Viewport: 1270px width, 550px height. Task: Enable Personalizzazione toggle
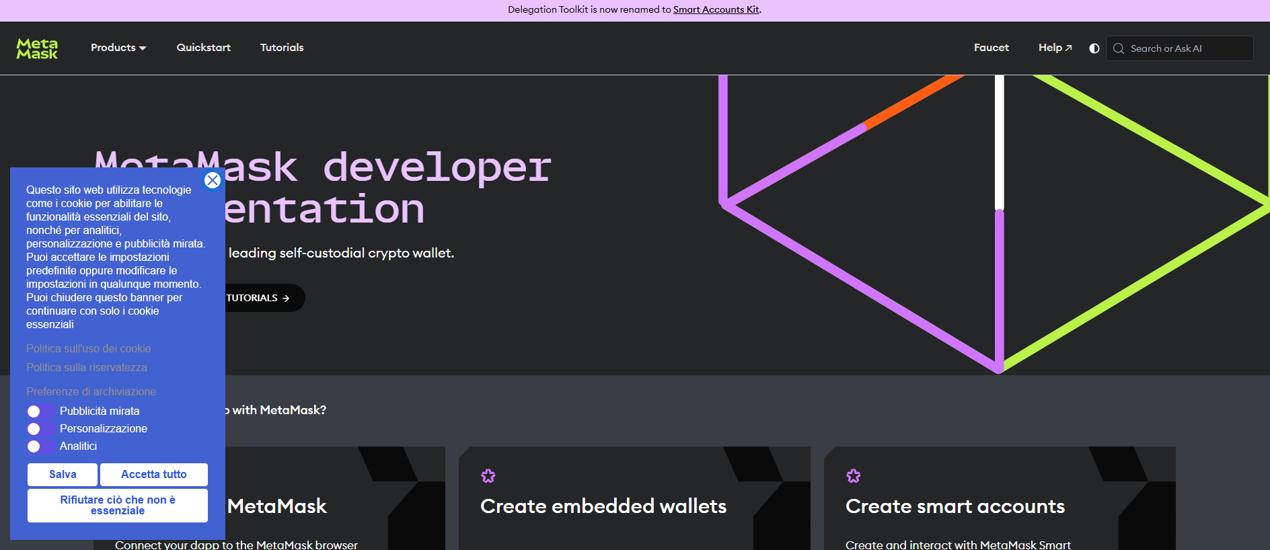40,429
